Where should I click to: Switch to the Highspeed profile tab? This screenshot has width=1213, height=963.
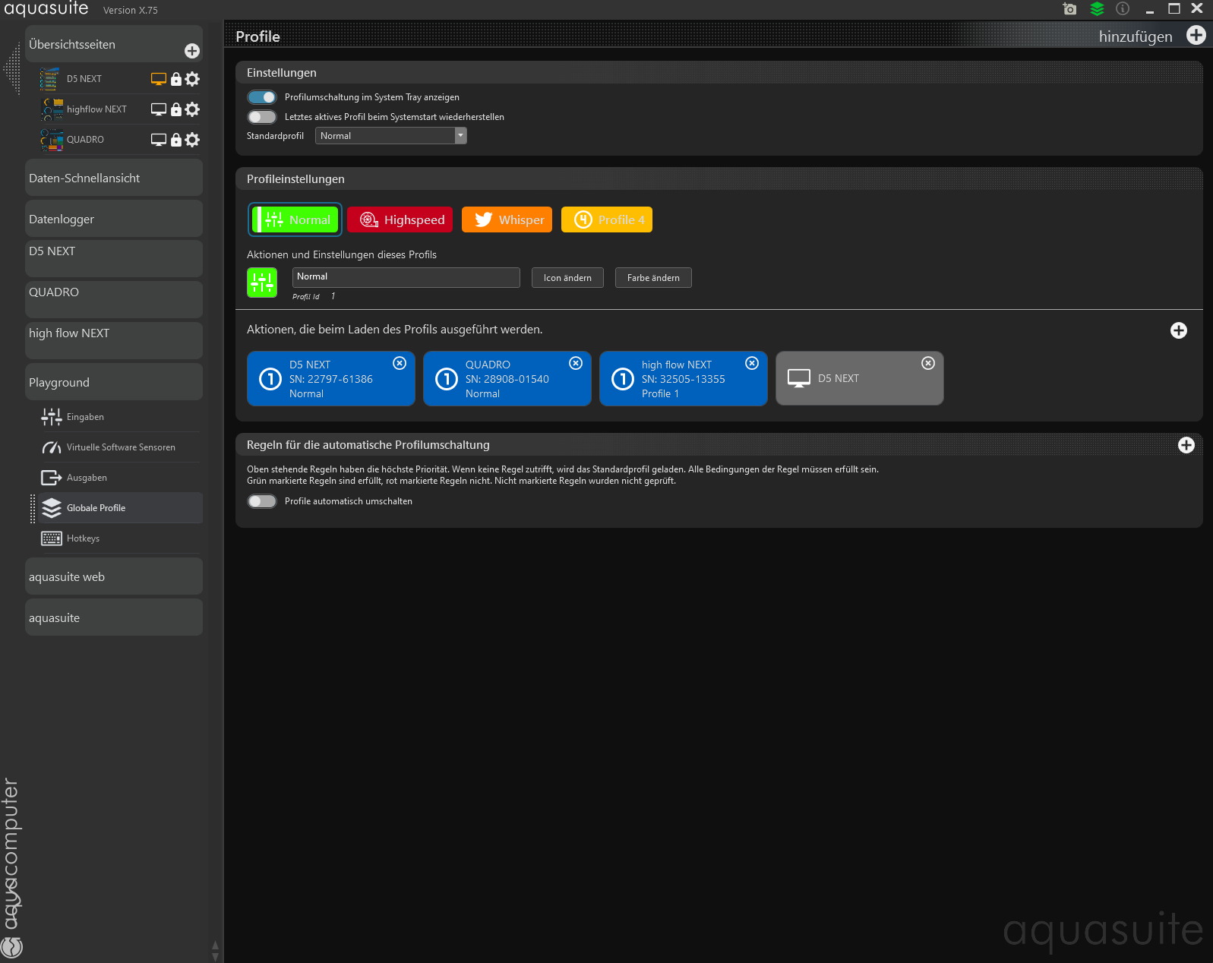click(x=400, y=220)
